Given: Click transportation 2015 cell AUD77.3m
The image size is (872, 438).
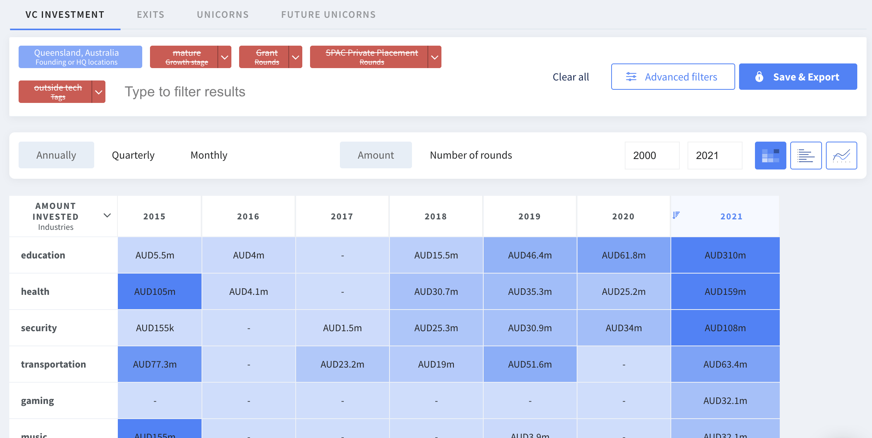Looking at the screenshot, I should [160, 364].
